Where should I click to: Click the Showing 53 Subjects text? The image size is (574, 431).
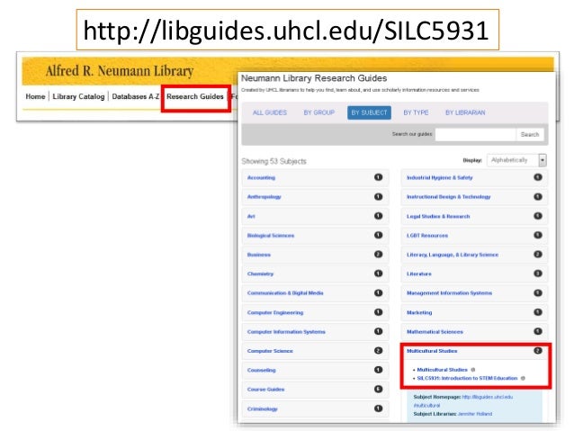tap(274, 161)
